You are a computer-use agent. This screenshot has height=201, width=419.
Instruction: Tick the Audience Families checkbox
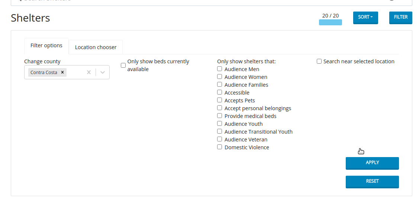point(219,84)
